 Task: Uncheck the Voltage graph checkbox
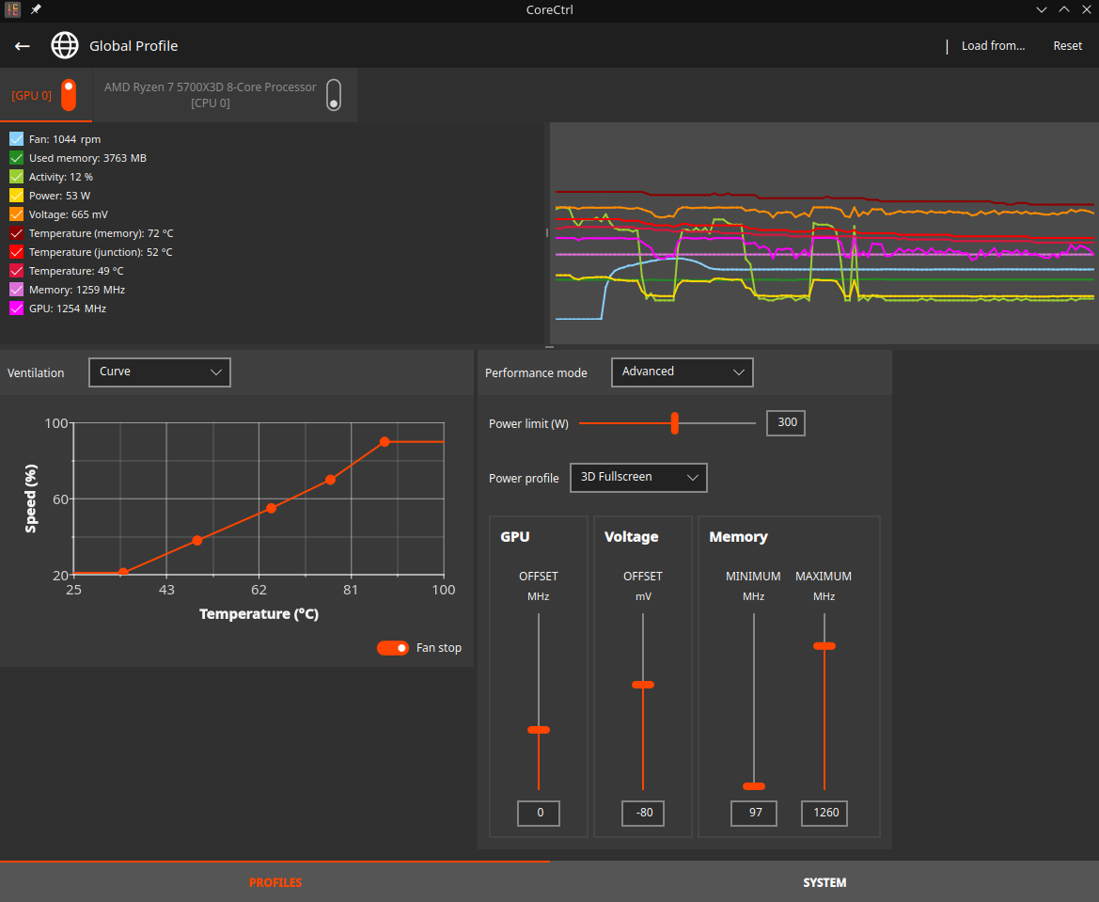click(16, 214)
